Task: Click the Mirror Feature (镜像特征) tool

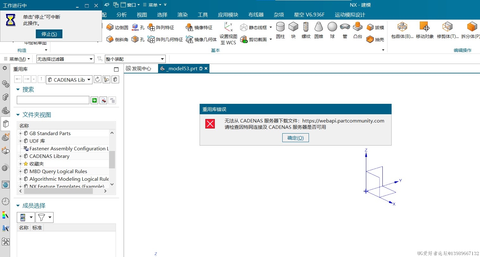Action: pos(199,28)
